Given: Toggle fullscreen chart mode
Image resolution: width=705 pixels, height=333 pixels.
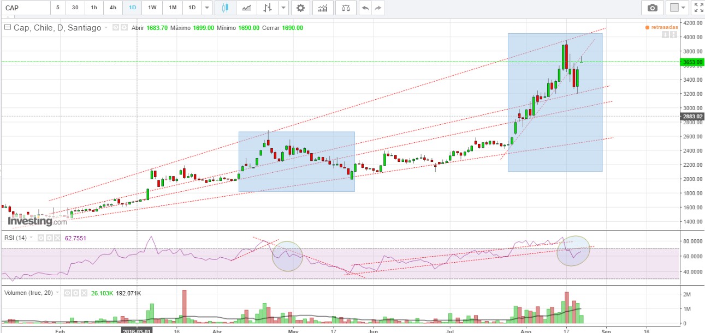Looking at the screenshot, I should [698, 8].
